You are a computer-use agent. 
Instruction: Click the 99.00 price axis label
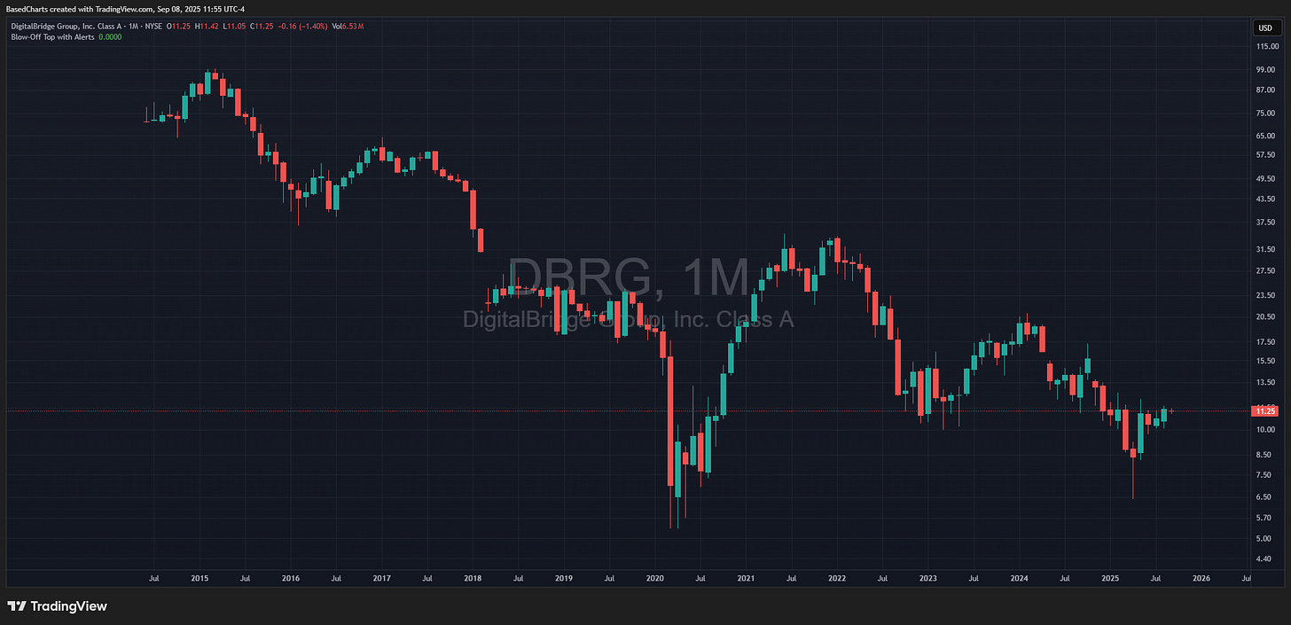pos(1266,69)
